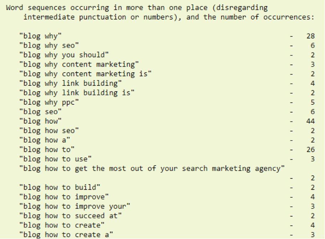Click "blog why link building is" phrase
The image size is (325, 239).
[x=77, y=93]
